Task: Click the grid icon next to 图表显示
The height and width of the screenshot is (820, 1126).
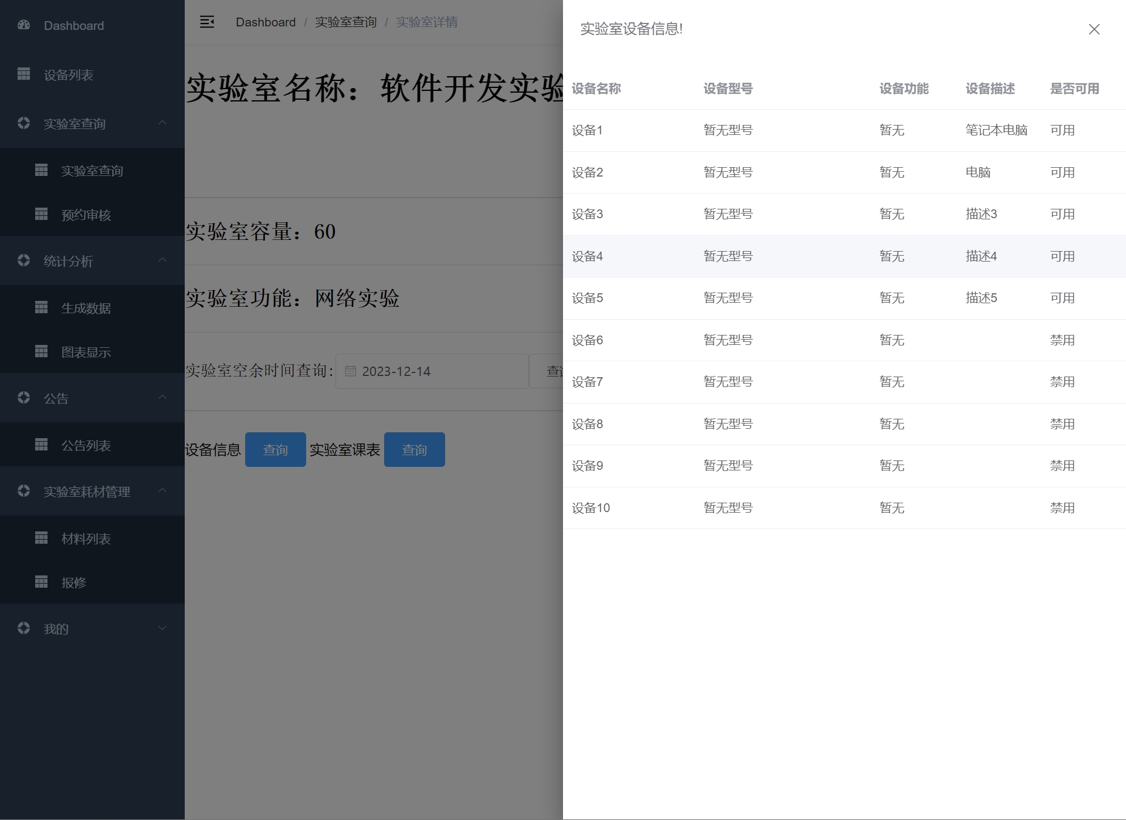Action: click(42, 351)
